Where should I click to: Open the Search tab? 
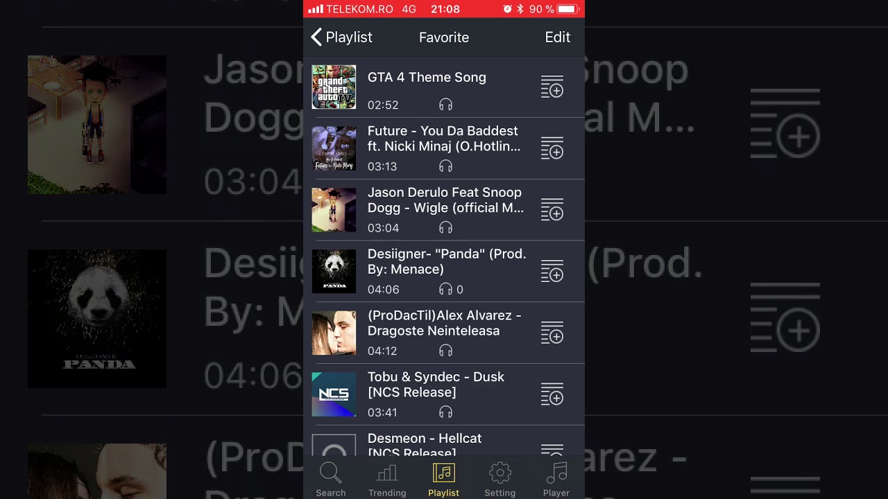click(x=331, y=479)
